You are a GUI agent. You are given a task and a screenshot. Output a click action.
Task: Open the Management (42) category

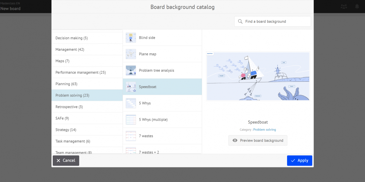(70, 50)
